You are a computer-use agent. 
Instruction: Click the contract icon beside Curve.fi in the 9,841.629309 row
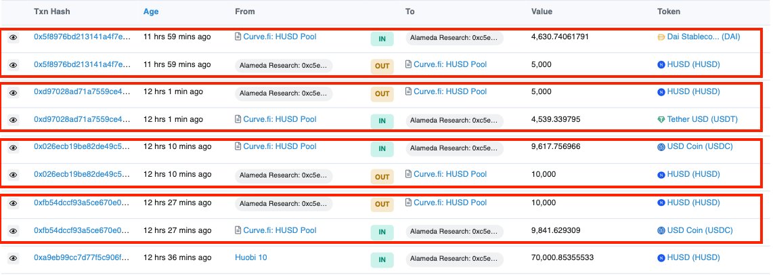tap(238, 230)
